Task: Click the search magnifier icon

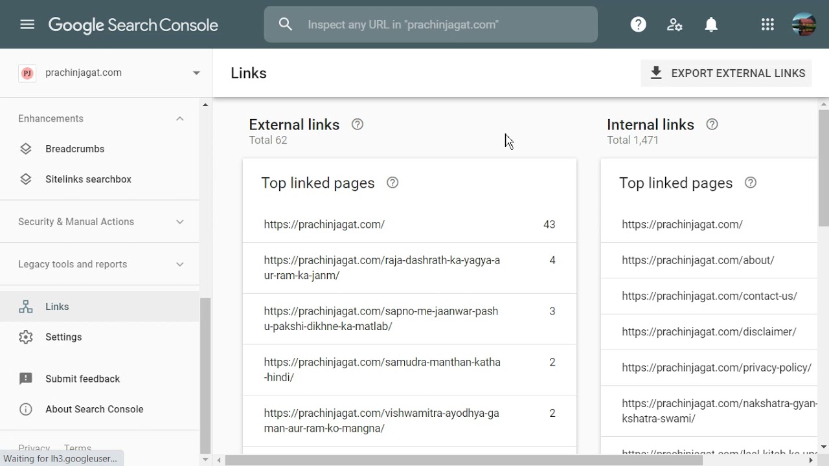Action: tap(286, 25)
